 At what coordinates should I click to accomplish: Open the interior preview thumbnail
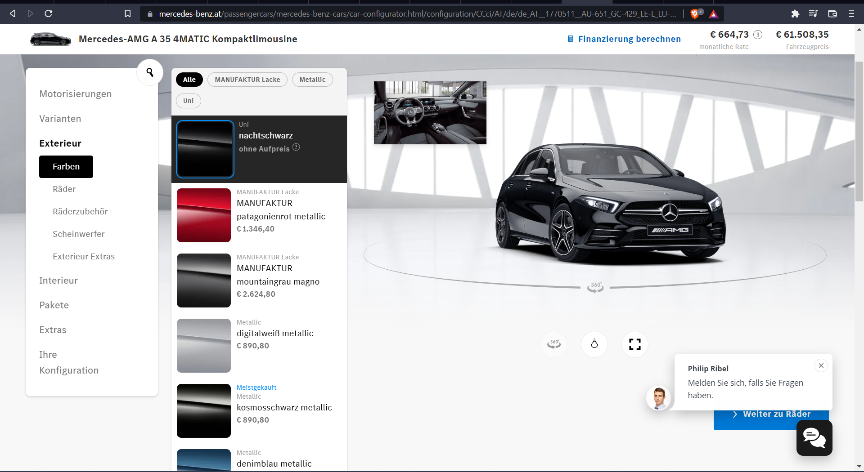pos(430,113)
